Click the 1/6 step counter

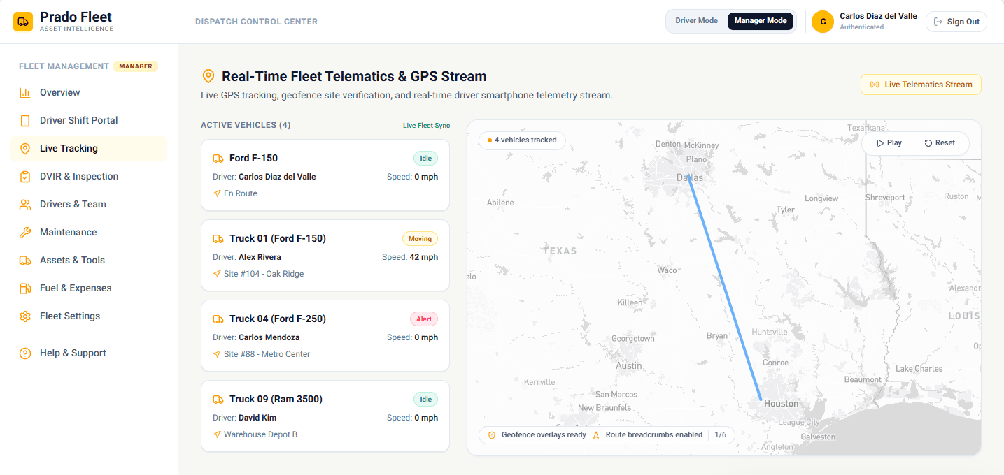coord(720,434)
